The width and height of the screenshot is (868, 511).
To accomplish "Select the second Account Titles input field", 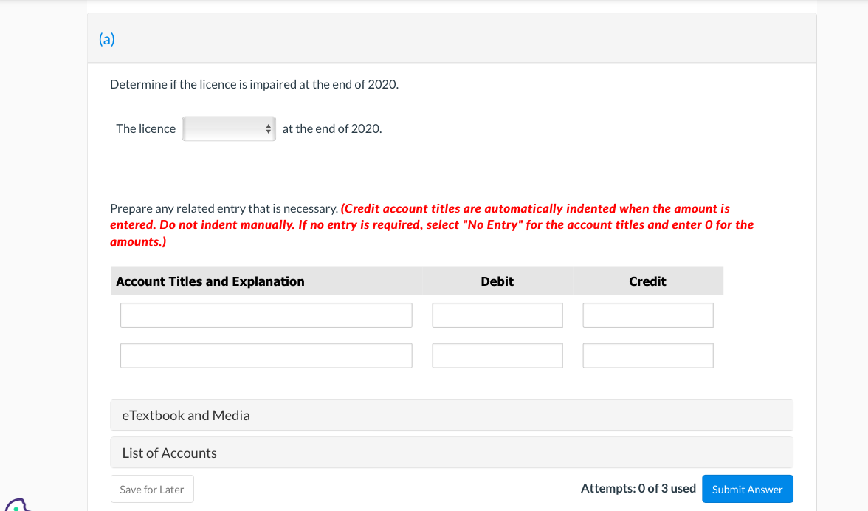I will 266,355.
